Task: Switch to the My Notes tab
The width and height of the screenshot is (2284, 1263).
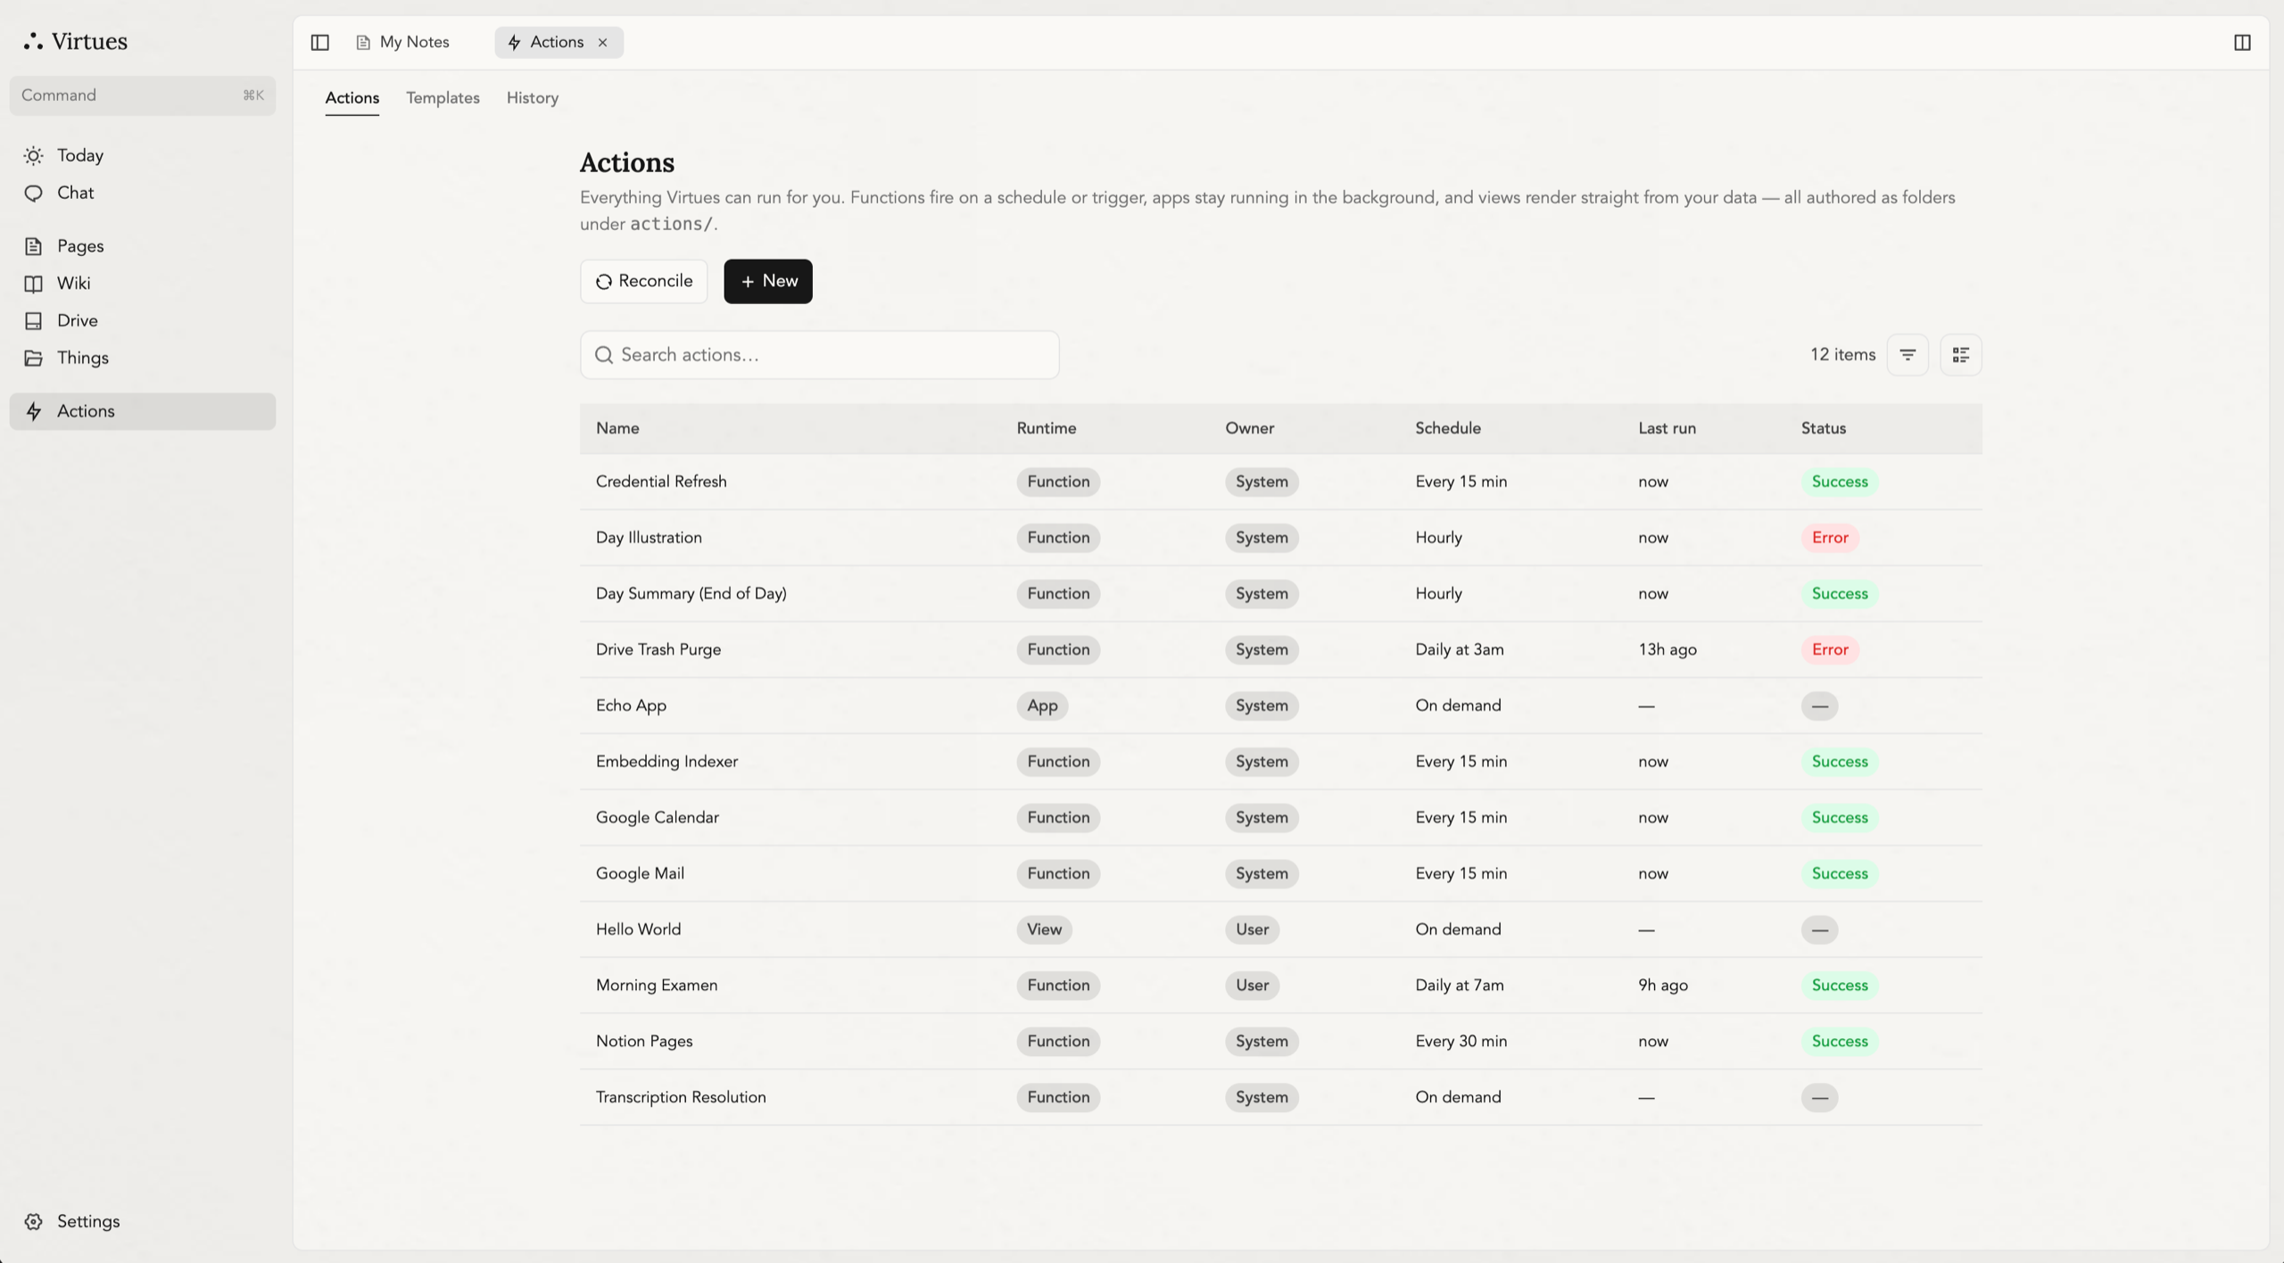Action: [x=403, y=42]
